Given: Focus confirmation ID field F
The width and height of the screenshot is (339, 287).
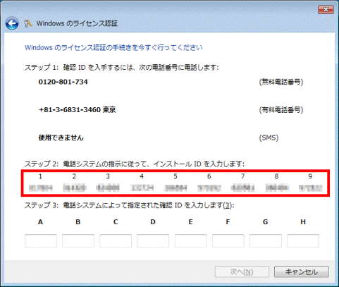Looking at the screenshot, I should pyautogui.click(x=228, y=241).
